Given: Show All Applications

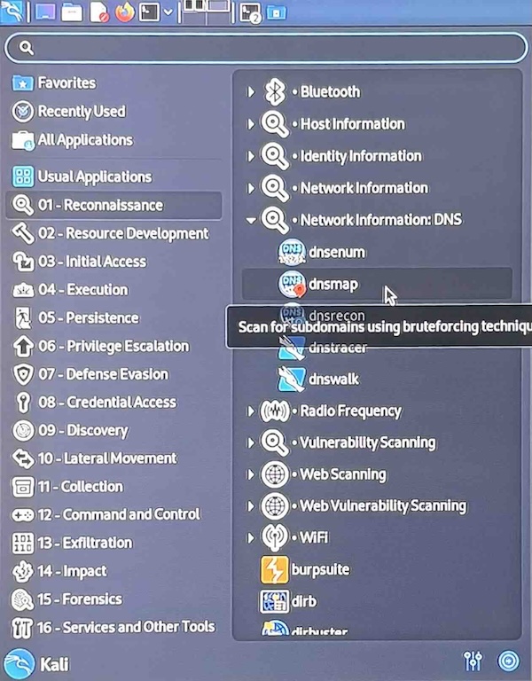Looking at the screenshot, I should [84, 140].
